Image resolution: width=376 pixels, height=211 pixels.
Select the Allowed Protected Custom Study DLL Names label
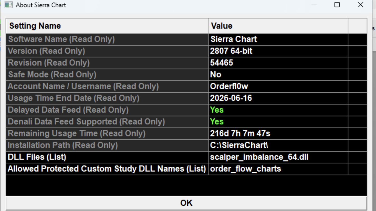(x=107, y=169)
